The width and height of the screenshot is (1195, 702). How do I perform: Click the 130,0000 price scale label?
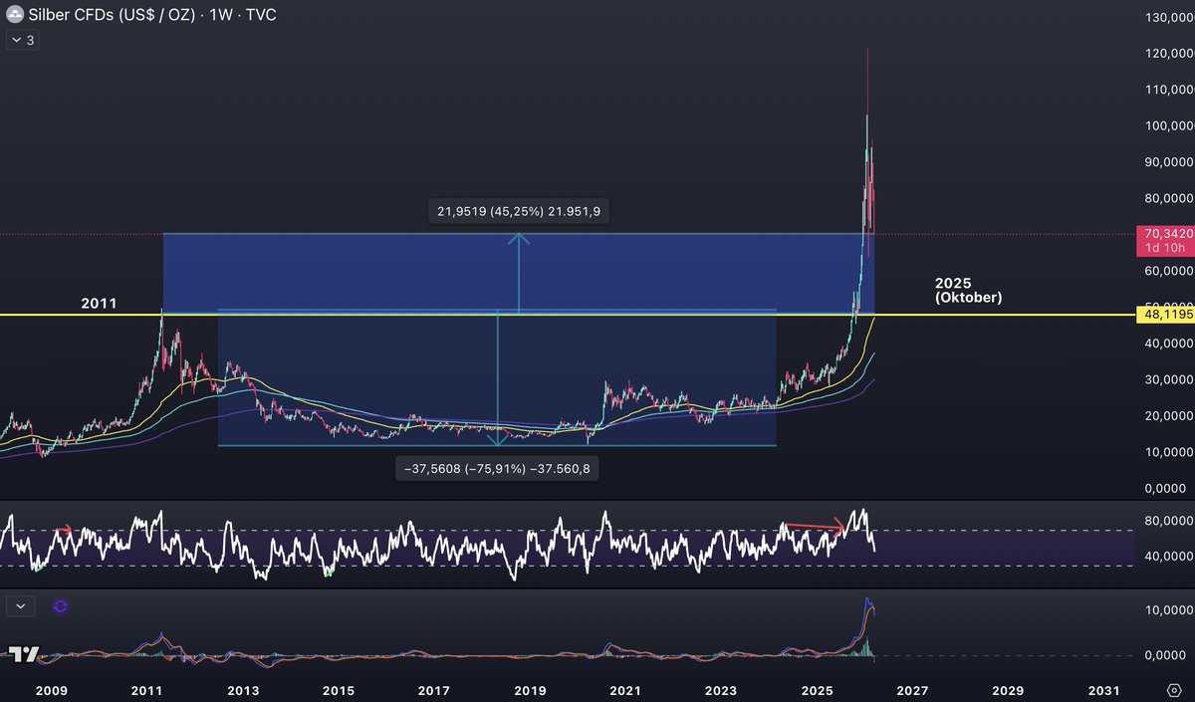pos(1167,17)
